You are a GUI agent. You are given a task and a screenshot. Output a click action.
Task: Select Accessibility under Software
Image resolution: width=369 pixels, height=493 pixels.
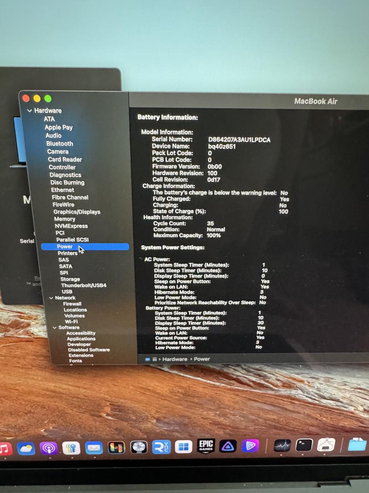click(81, 333)
